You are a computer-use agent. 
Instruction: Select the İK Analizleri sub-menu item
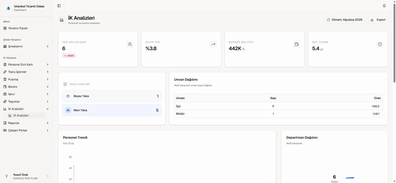(26, 115)
